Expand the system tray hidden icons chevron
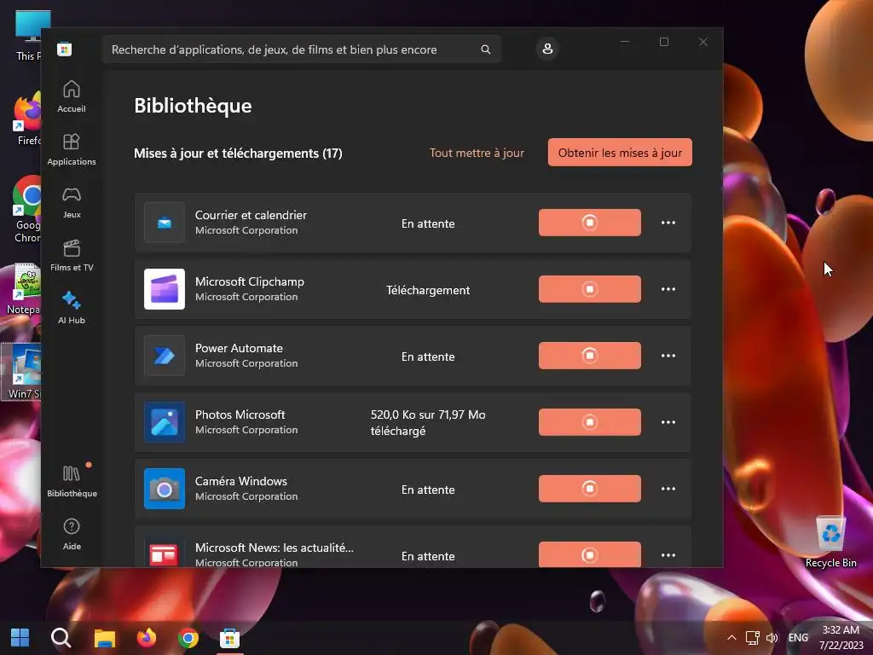Image resolution: width=873 pixels, height=655 pixels. point(731,638)
